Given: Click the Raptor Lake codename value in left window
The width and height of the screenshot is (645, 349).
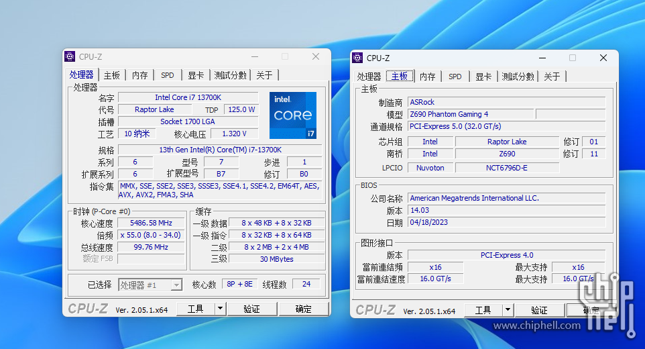Looking at the screenshot, I should coord(155,109).
